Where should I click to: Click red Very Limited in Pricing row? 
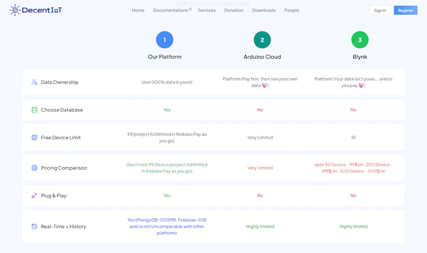point(260,168)
